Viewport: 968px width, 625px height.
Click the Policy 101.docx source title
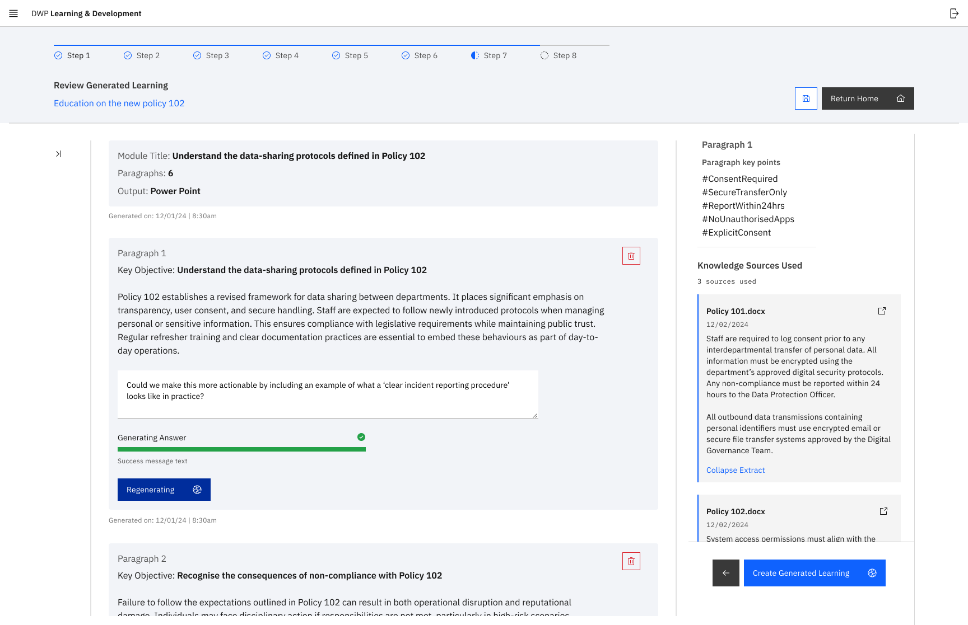[736, 311]
